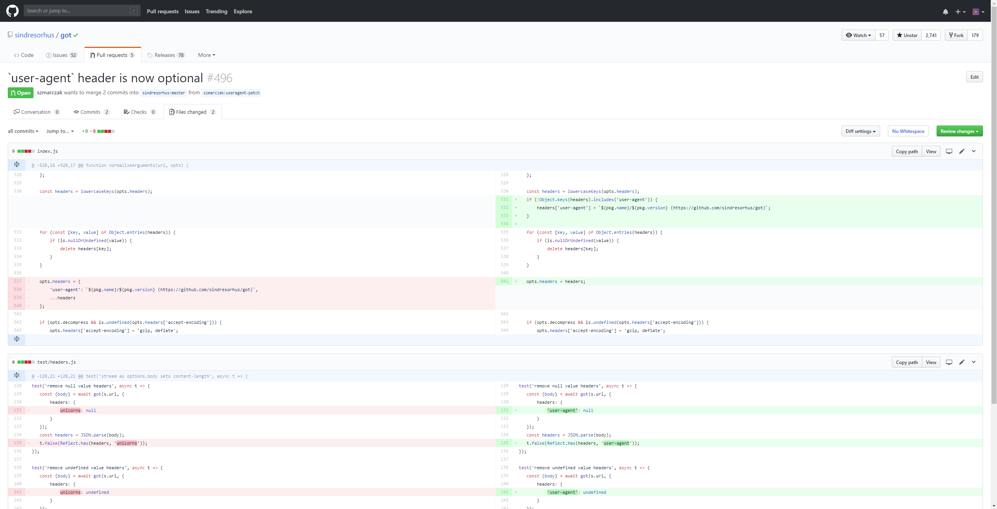Copy the path of index.js
The image size is (997, 509).
coord(907,151)
